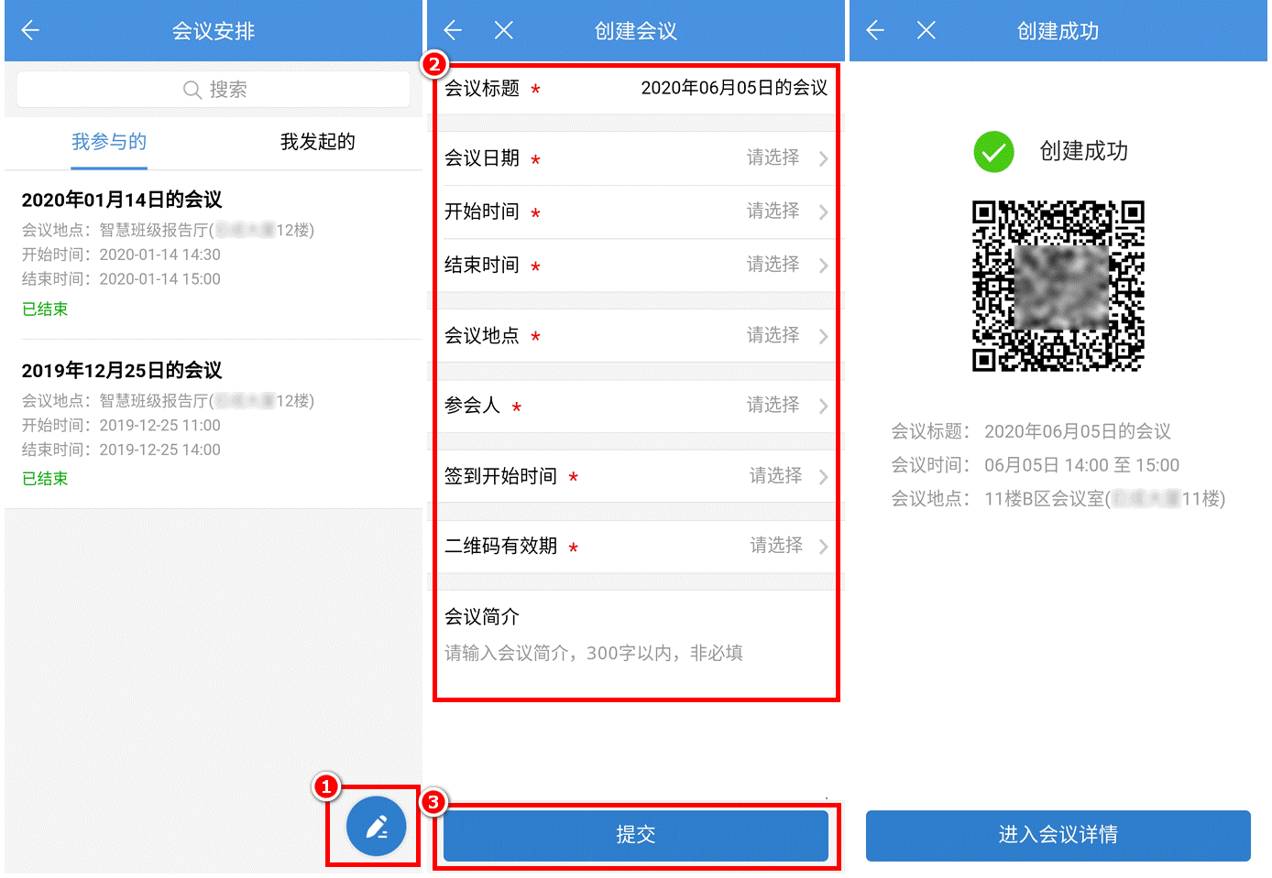Go back from 会议安排 screen

pos(30,31)
